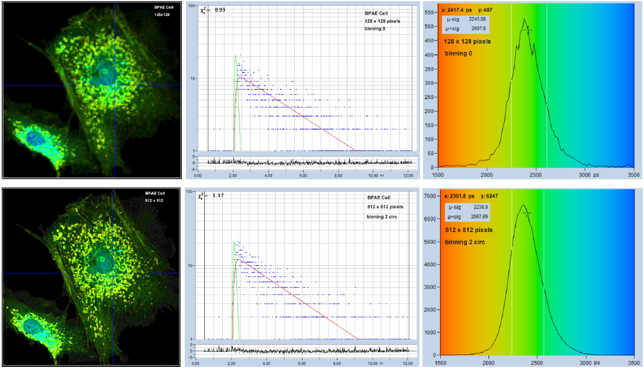Image resolution: width=644 pixels, height=368 pixels.
Task: Click the μ-sig value 2245.88
Action: point(477,19)
